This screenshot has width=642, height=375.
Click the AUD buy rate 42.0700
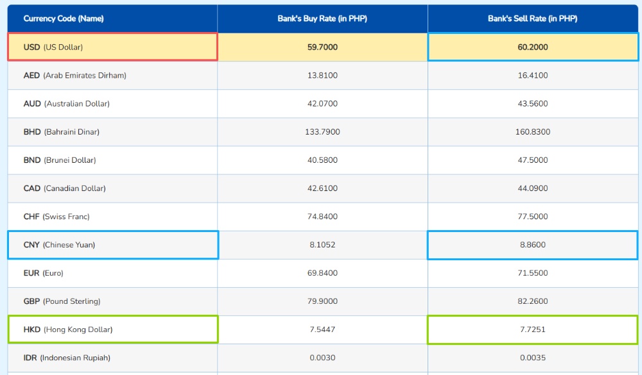pyautogui.click(x=322, y=104)
